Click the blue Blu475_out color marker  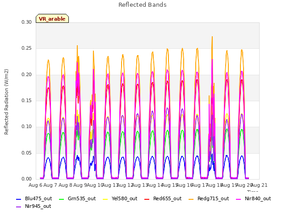point(19,199)
